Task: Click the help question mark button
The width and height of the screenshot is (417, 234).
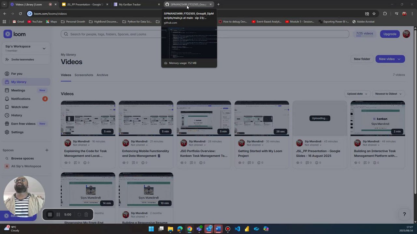Action: (x=404, y=214)
